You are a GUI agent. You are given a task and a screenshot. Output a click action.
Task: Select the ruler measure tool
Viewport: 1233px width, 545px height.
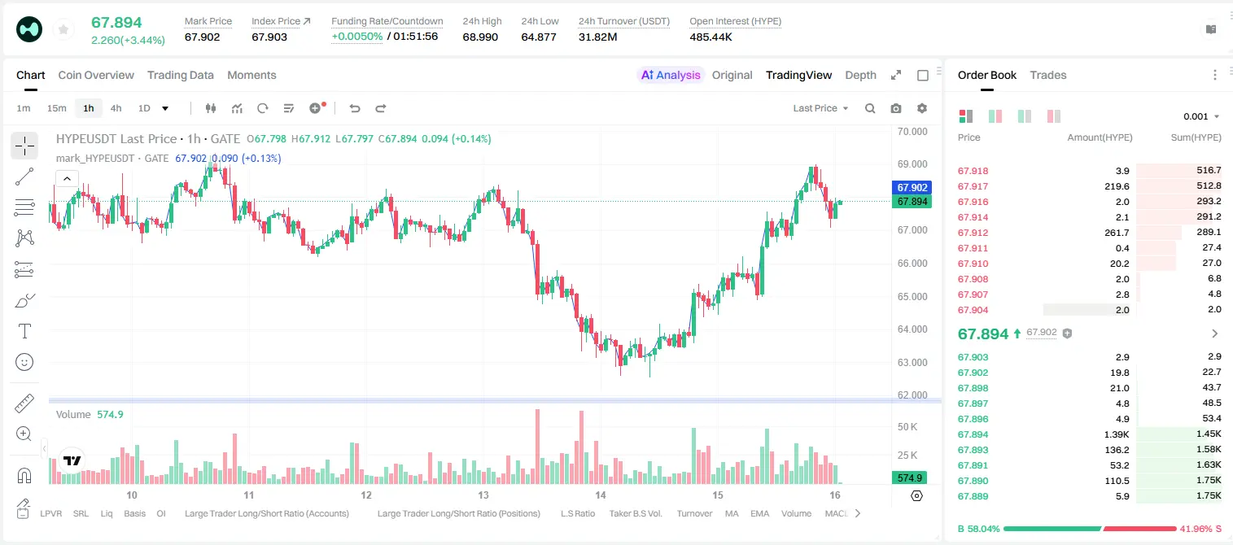click(x=24, y=403)
